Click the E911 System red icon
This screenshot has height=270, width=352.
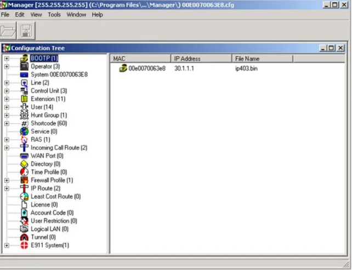(x=24, y=245)
